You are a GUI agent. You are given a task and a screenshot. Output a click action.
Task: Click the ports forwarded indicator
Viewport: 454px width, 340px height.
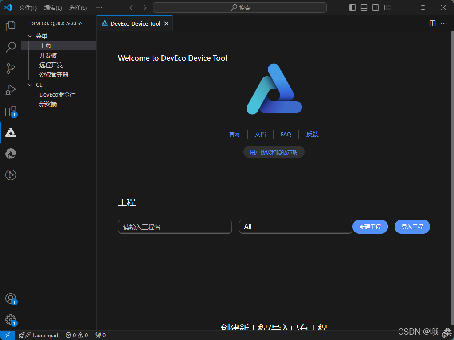tap(101, 336)
